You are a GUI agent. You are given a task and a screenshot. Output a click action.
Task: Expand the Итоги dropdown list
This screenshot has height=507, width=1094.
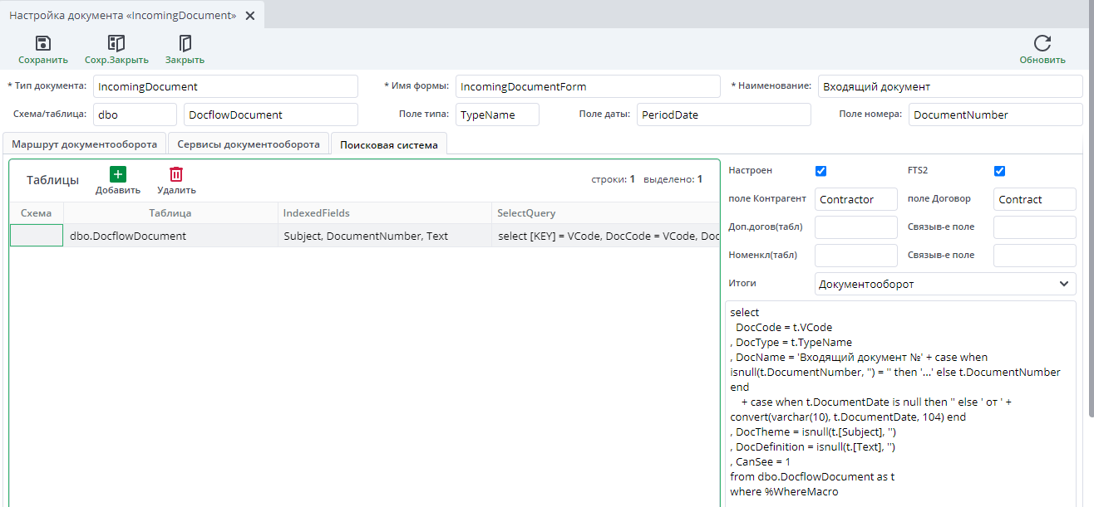pos(1064,284)
